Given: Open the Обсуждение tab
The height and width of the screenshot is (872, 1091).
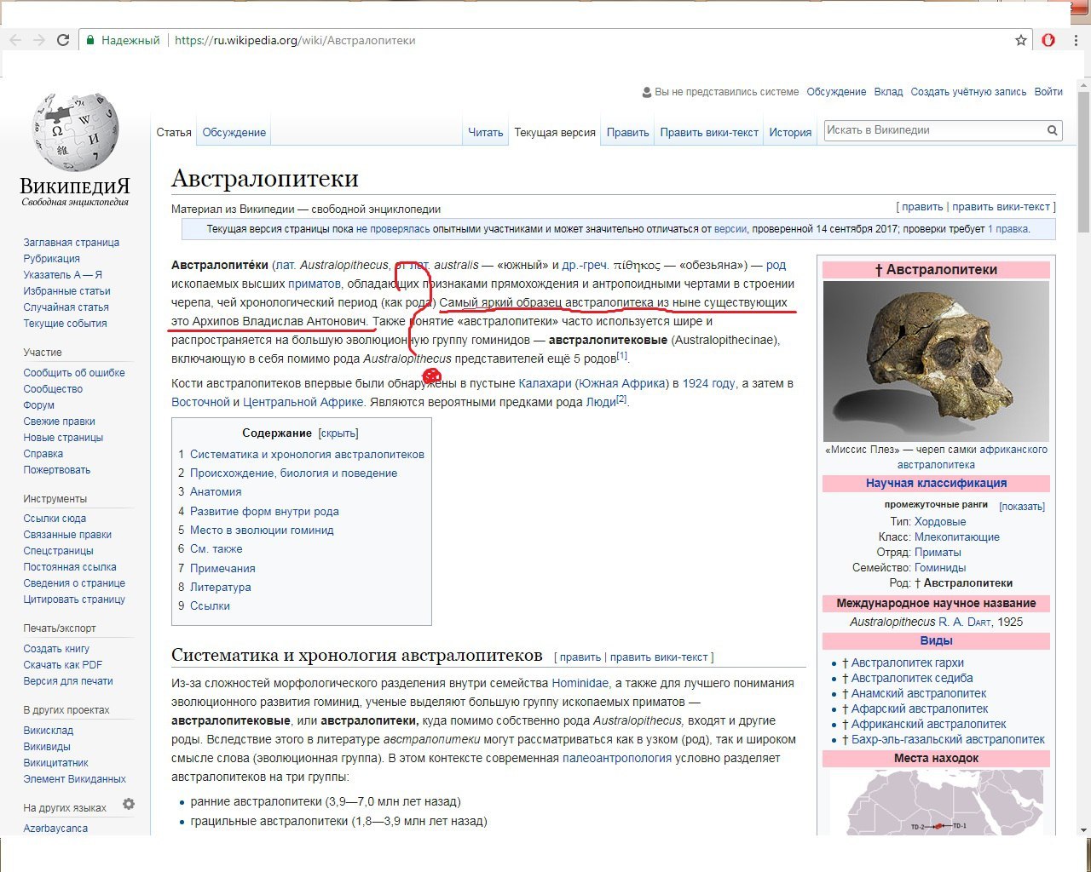Looking at the screenshot, I should 234,132.
